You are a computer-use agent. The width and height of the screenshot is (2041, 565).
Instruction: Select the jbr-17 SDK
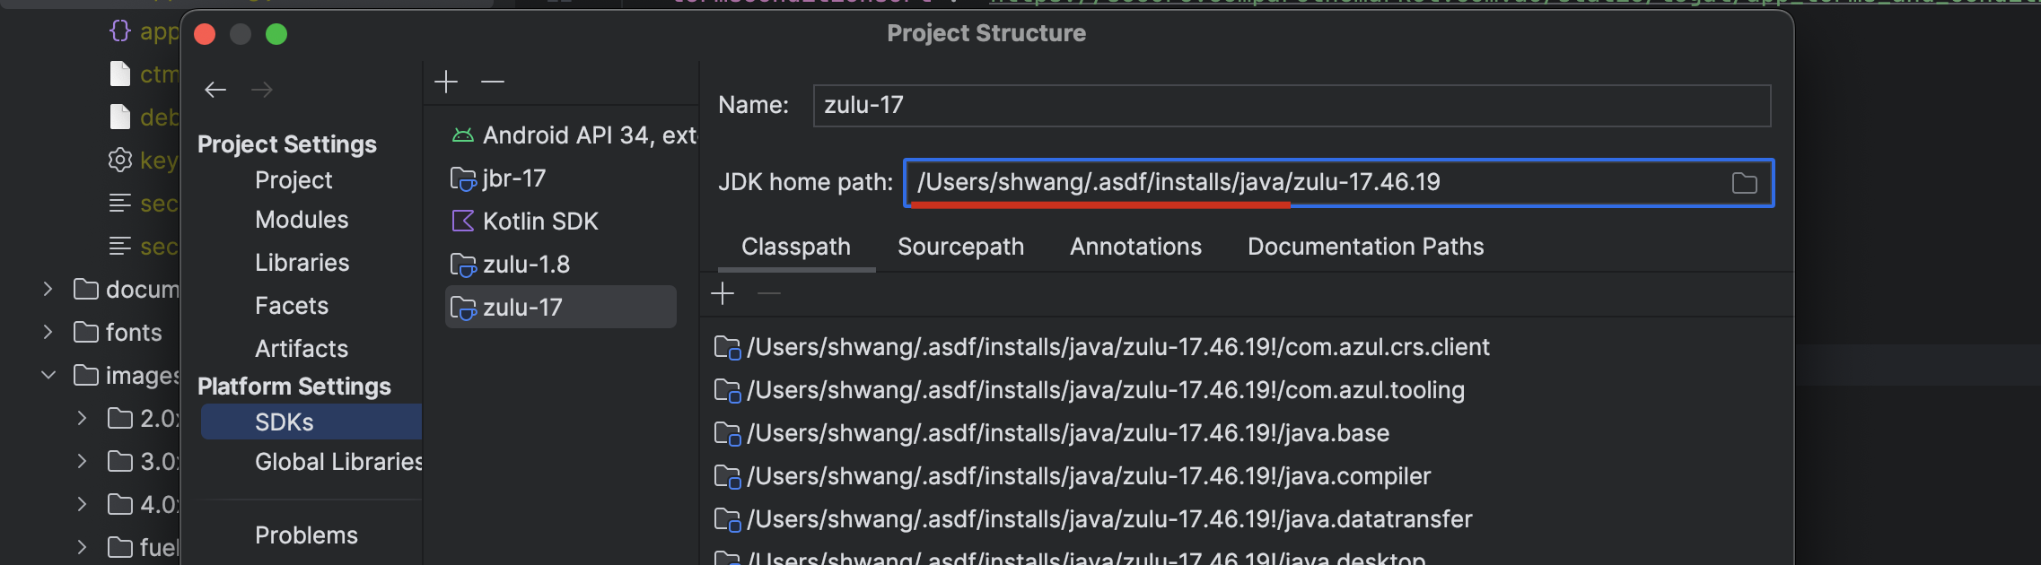tap(513, 178)
